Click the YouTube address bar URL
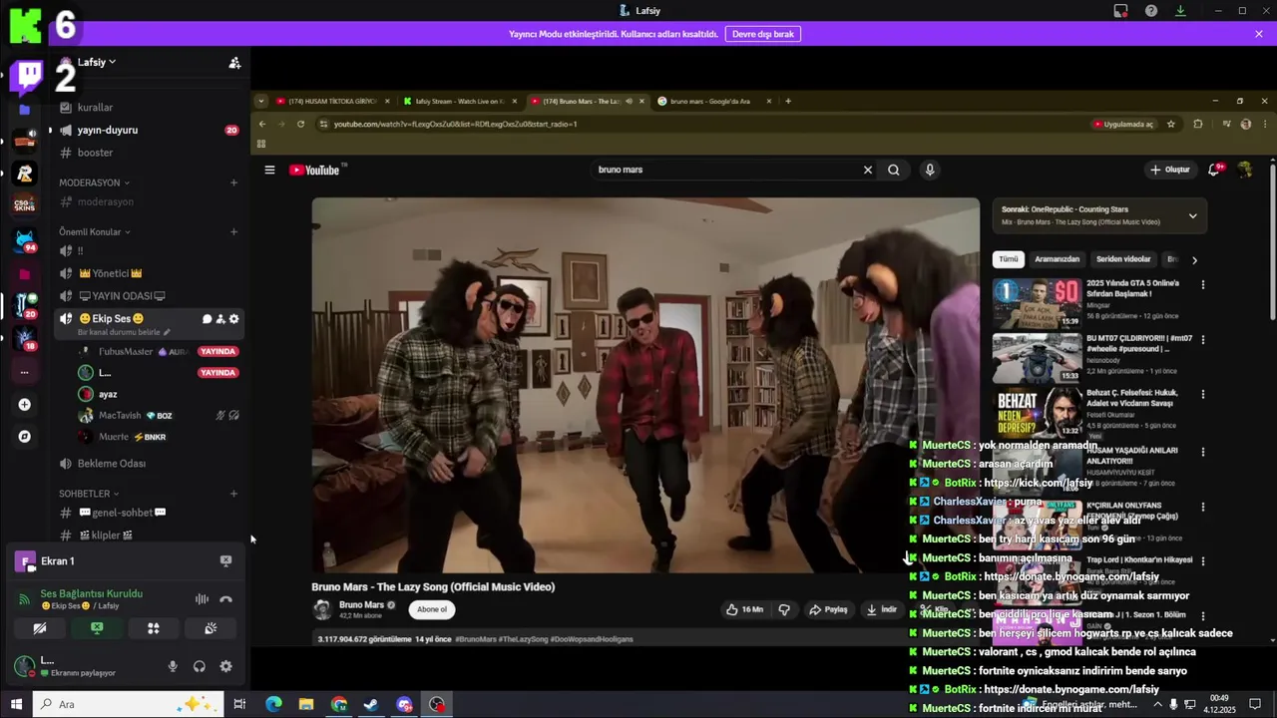 click(x=456, y=124)
